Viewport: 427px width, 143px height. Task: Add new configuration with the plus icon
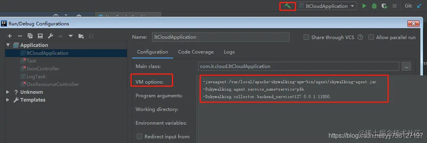pyautogui.click(x=10, y=36)
